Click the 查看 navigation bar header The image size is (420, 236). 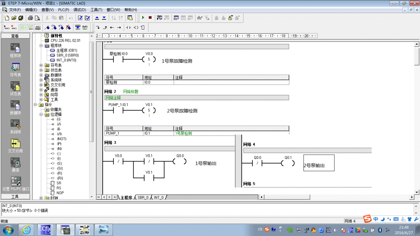click(15, 36)
